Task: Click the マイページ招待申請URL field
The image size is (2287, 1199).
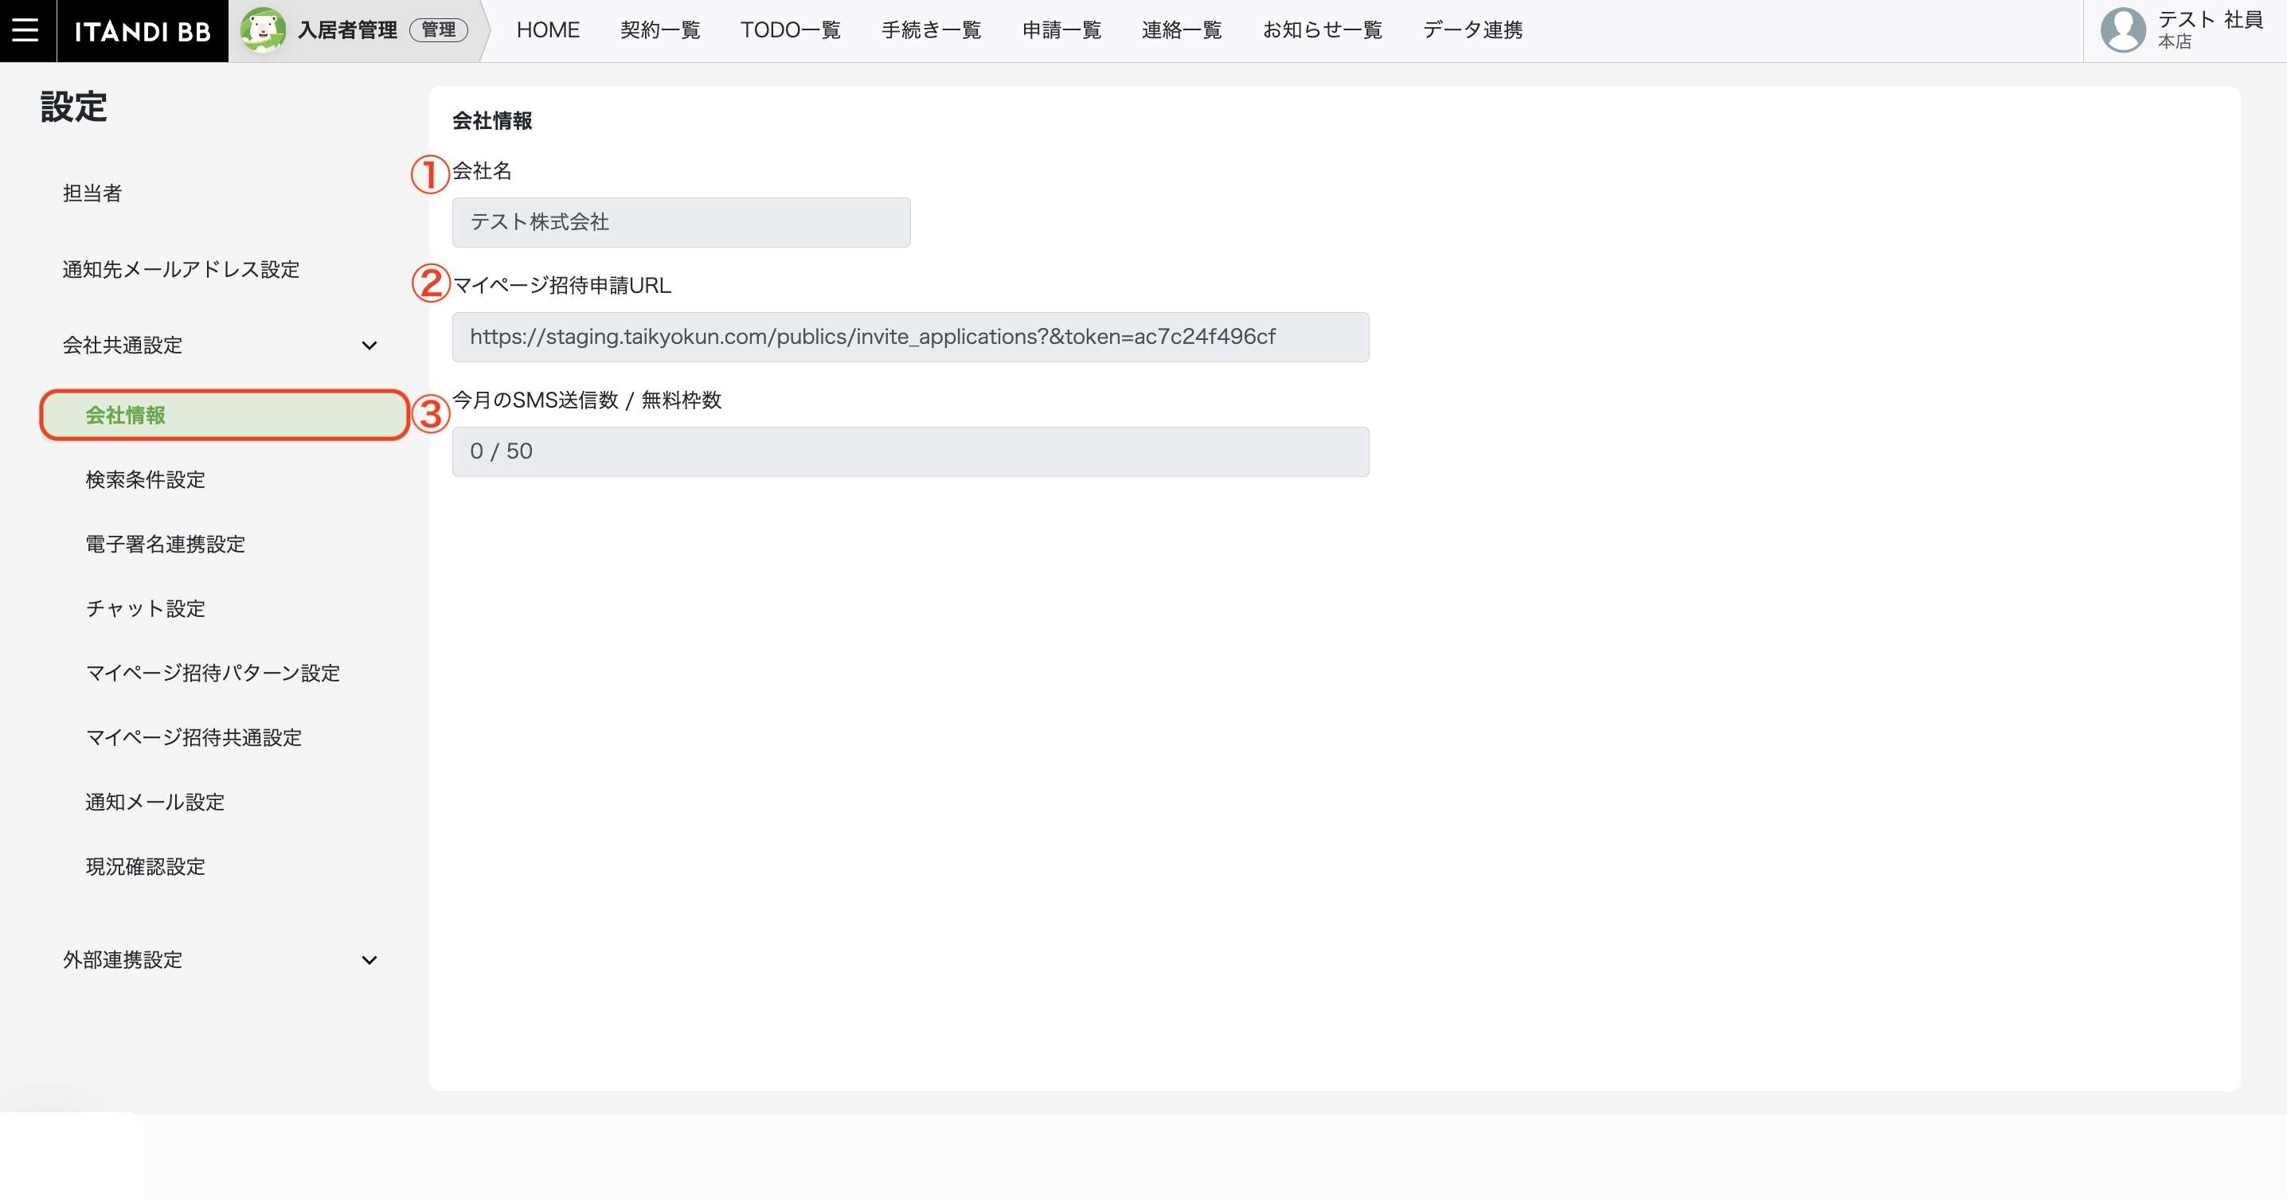Action: pos(910,338)
